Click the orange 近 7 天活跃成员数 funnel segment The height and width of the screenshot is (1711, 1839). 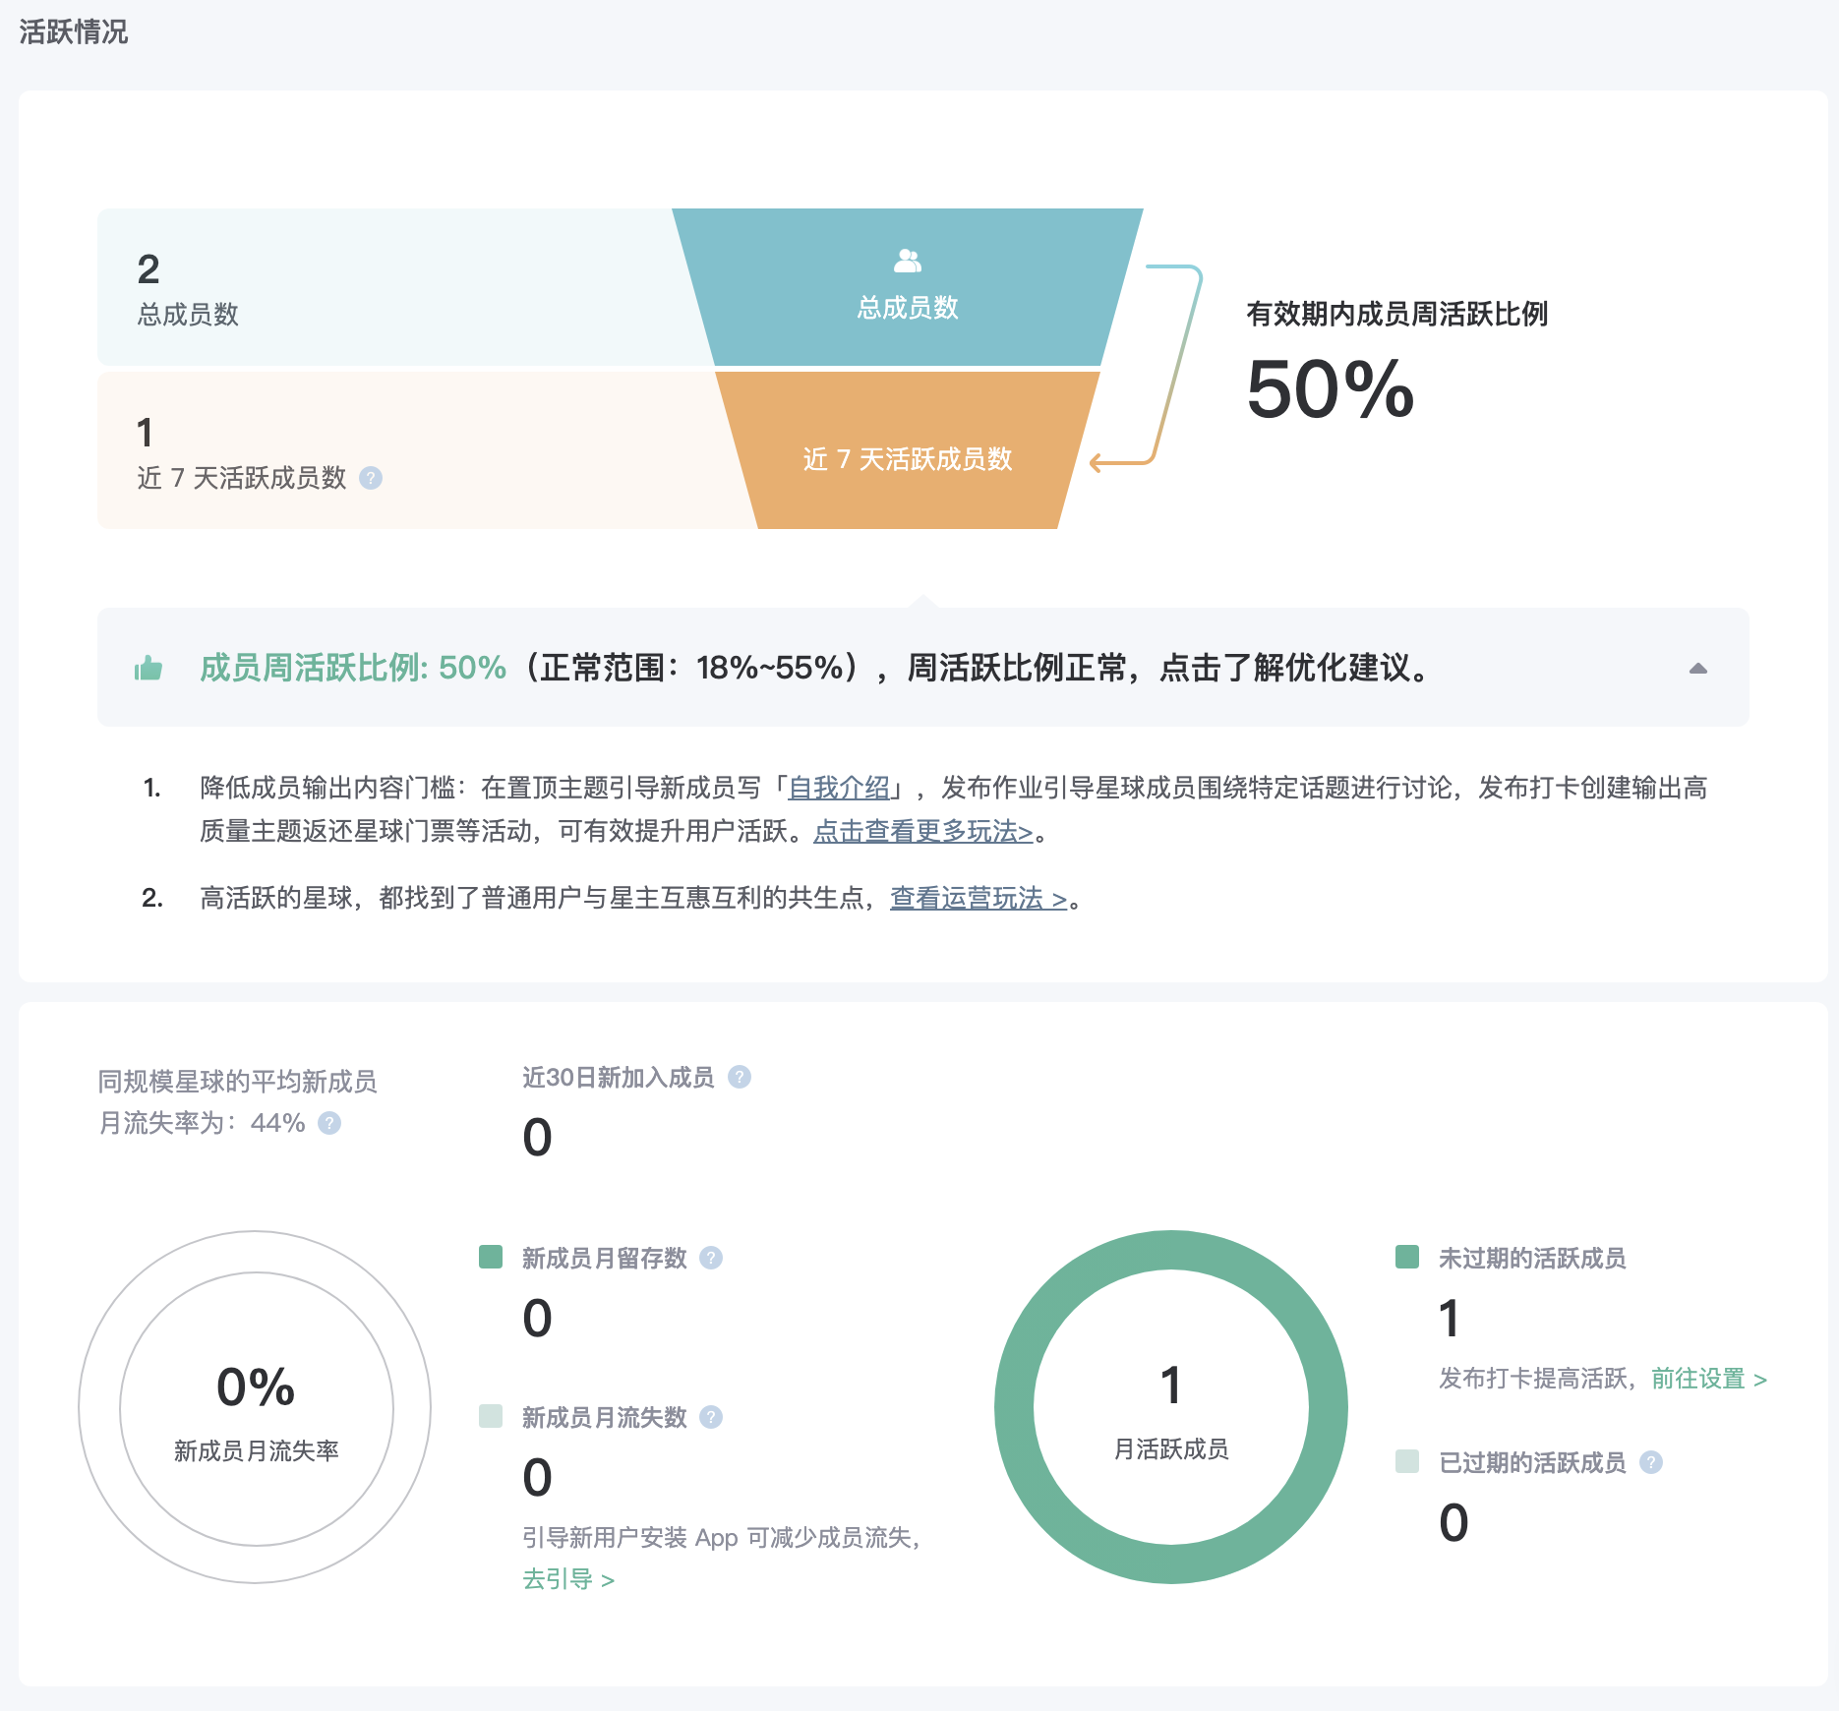(x=908, y=450)
